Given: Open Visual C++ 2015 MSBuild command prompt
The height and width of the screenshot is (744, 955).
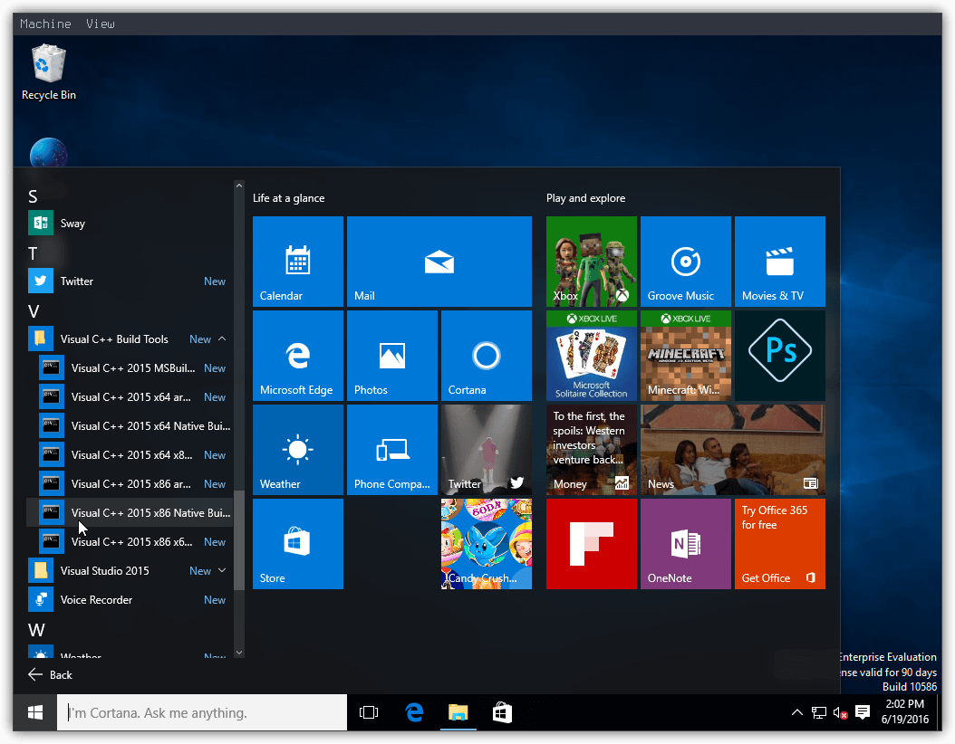Looking at the screenshot, I should pos(130,368).
